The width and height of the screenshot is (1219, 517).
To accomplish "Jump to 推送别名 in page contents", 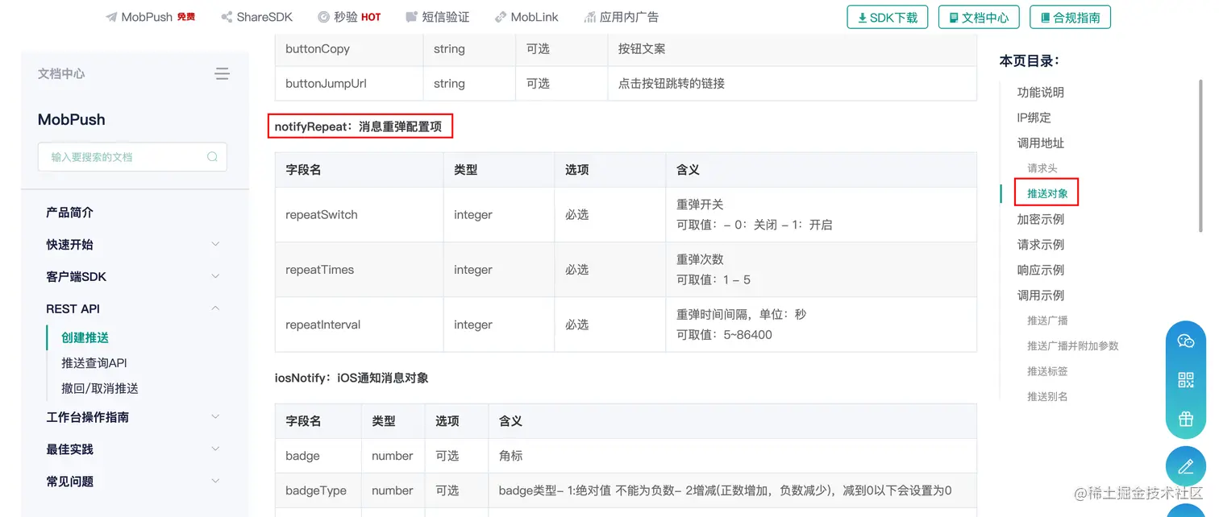I will (1047, 397).
